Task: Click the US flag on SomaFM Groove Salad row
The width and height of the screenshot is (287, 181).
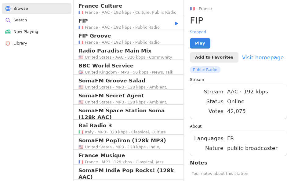Action: click(x=81, y=87)
